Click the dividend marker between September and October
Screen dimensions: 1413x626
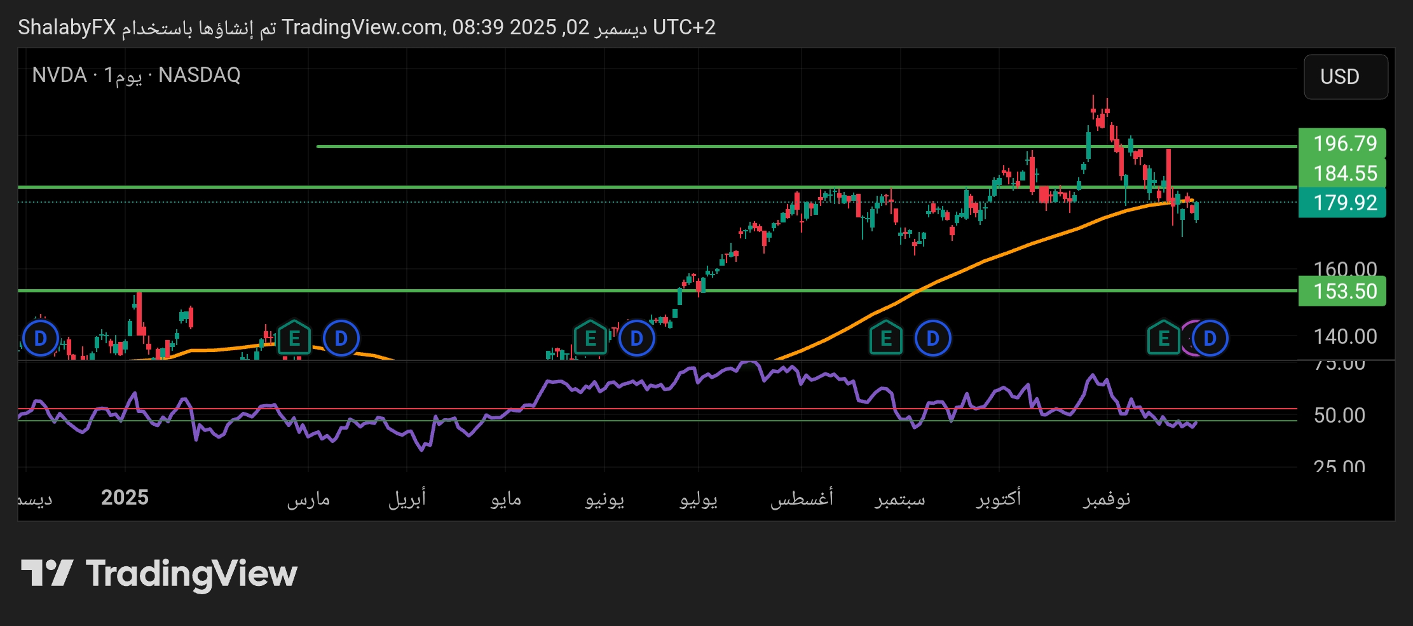pyautogui.click(x=932, y=338)
